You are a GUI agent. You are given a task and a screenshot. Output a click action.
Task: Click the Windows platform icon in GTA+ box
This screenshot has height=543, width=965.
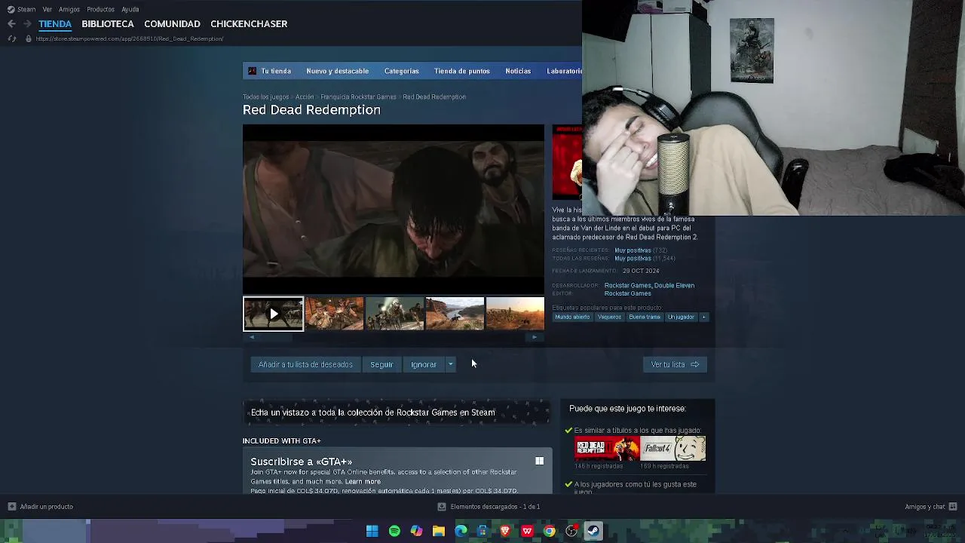(x=539, y=461)
